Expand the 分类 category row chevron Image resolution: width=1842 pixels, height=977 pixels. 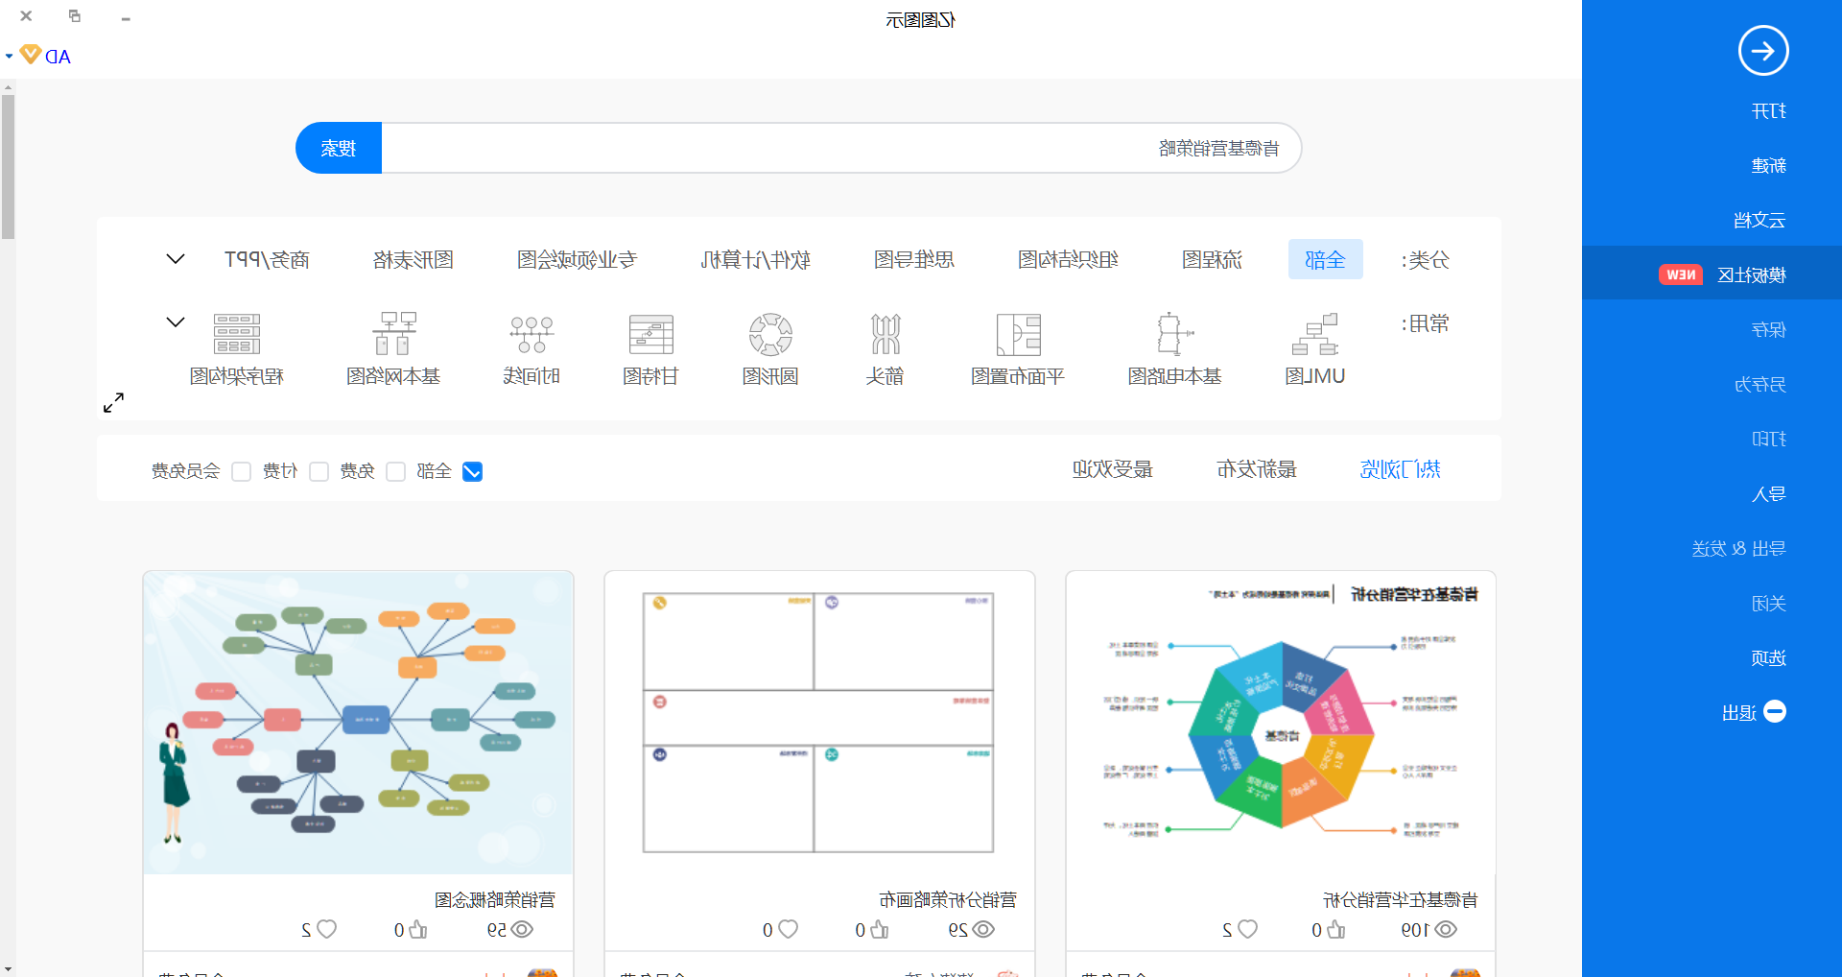coord(176,259)
